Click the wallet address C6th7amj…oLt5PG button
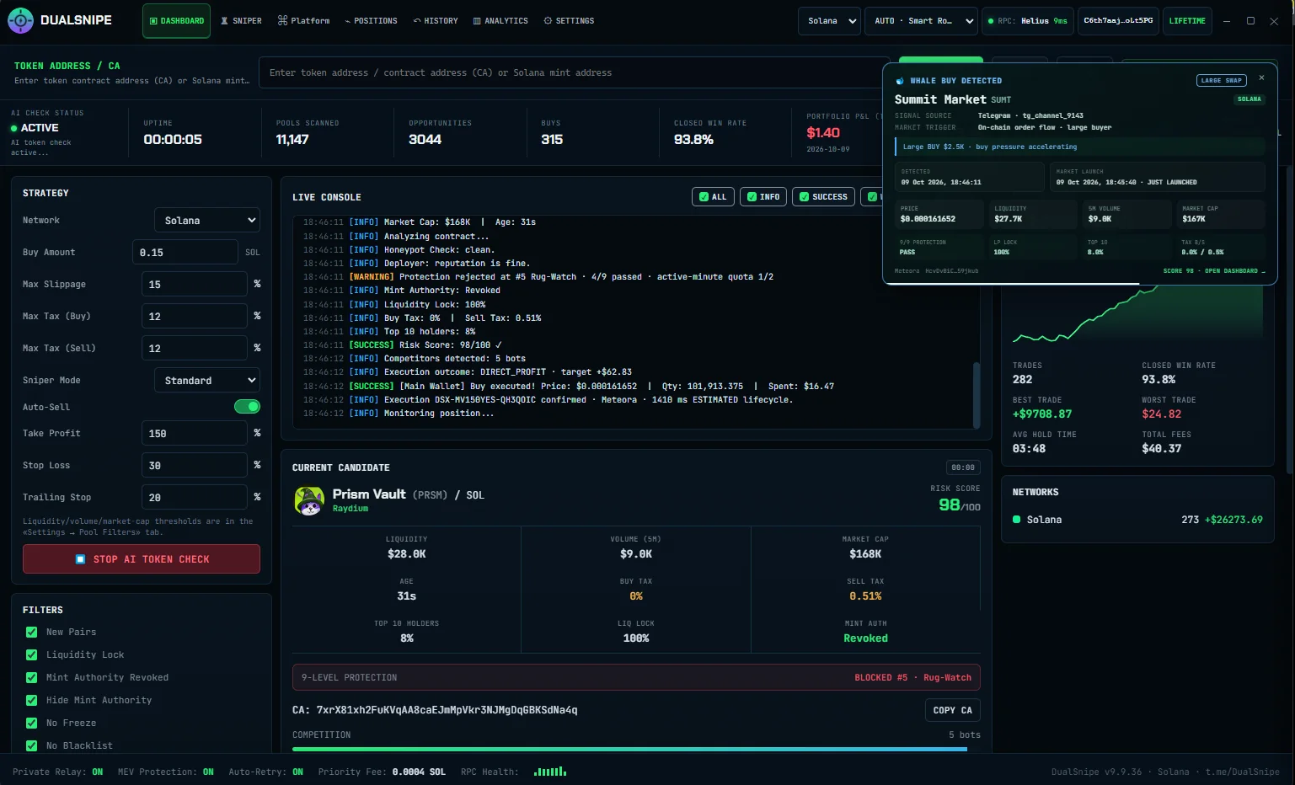 [1118, 21]
